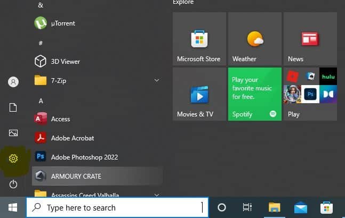The width and height of the screenshot is (345, 218).
Task: Jump to the '&' letter section header
Action: click(x=41, y=5)
